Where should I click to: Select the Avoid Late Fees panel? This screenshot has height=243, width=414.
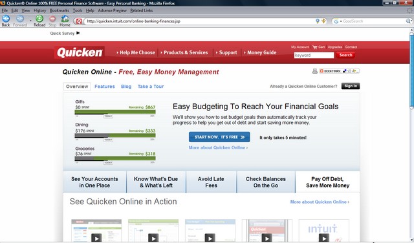pos(212,182)
